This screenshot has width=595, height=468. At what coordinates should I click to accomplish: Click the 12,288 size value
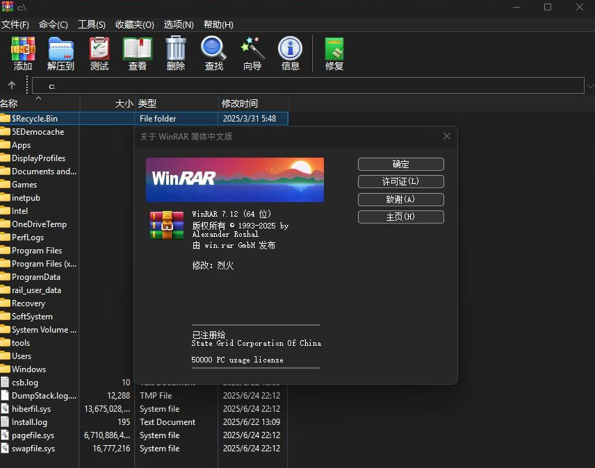click(x=118, y=396)
